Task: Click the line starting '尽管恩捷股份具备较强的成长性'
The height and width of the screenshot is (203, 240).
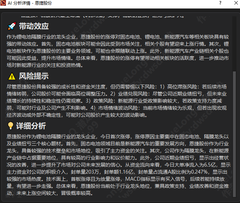Action: click(117, 87)
